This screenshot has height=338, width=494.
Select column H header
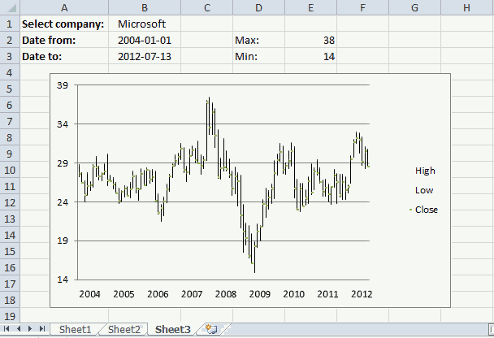(467, 7)
